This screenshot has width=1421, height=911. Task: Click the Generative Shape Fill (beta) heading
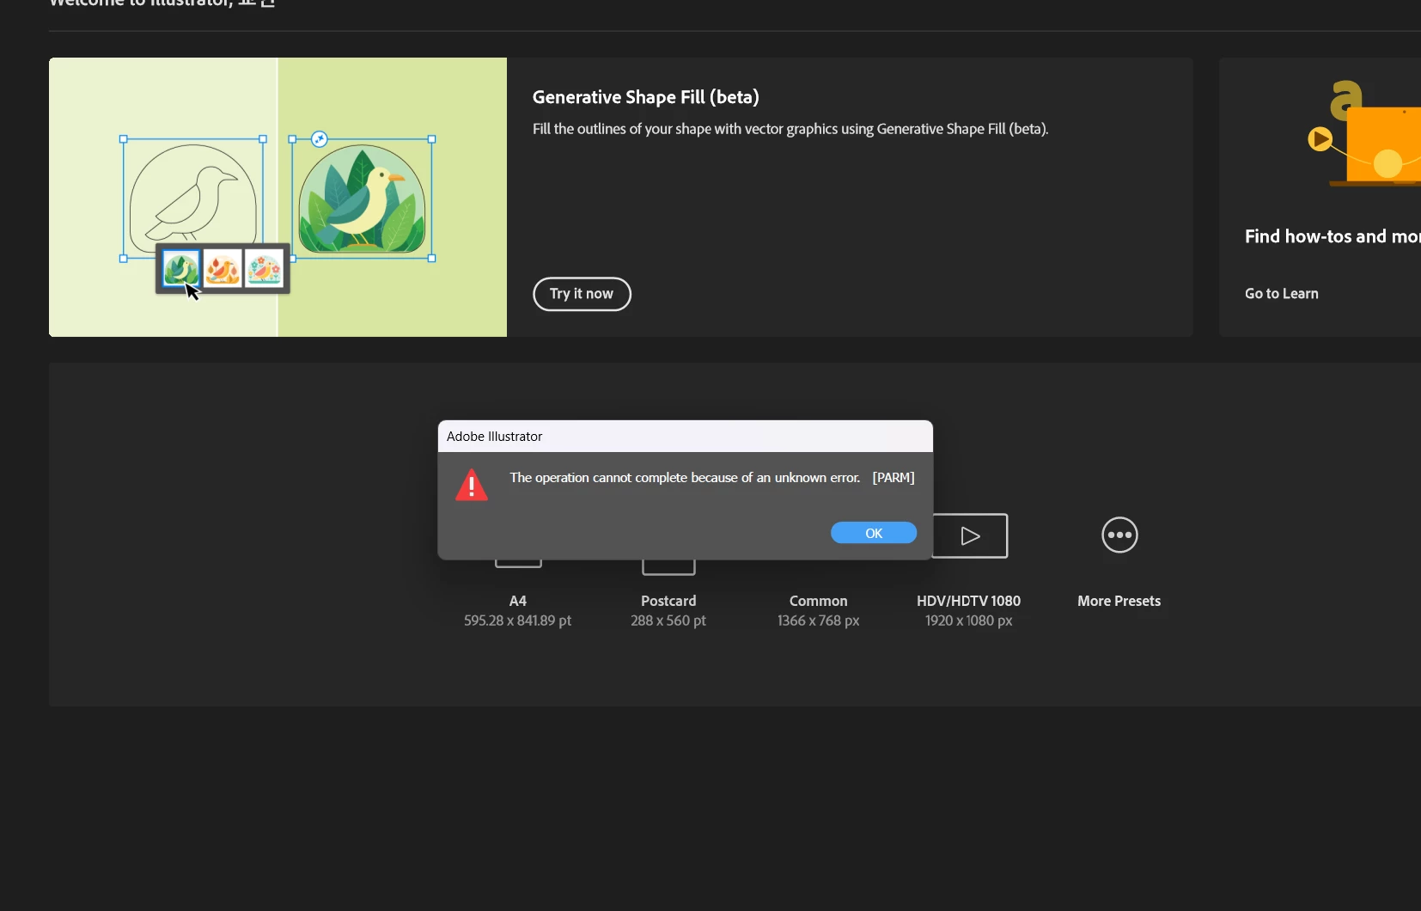[x=645, y=97]
